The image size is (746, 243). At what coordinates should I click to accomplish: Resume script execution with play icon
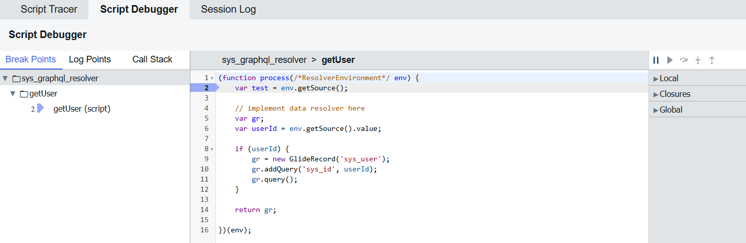(670, 60)
